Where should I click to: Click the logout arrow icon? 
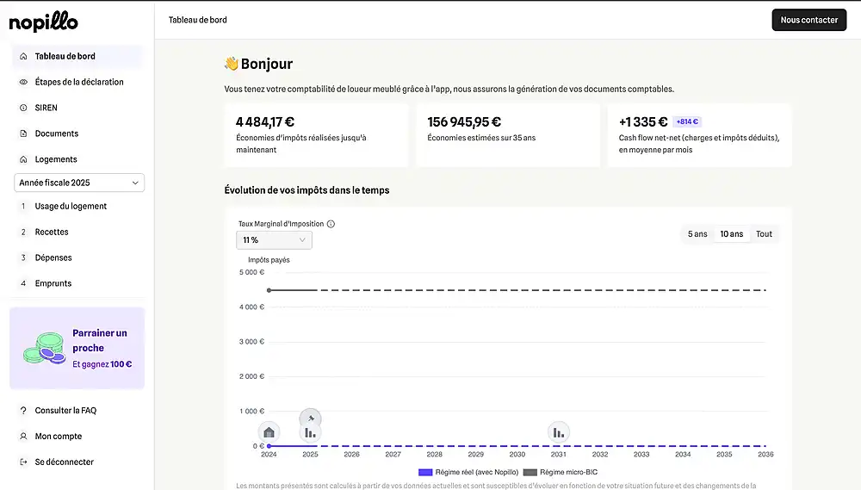coord(23,462)
